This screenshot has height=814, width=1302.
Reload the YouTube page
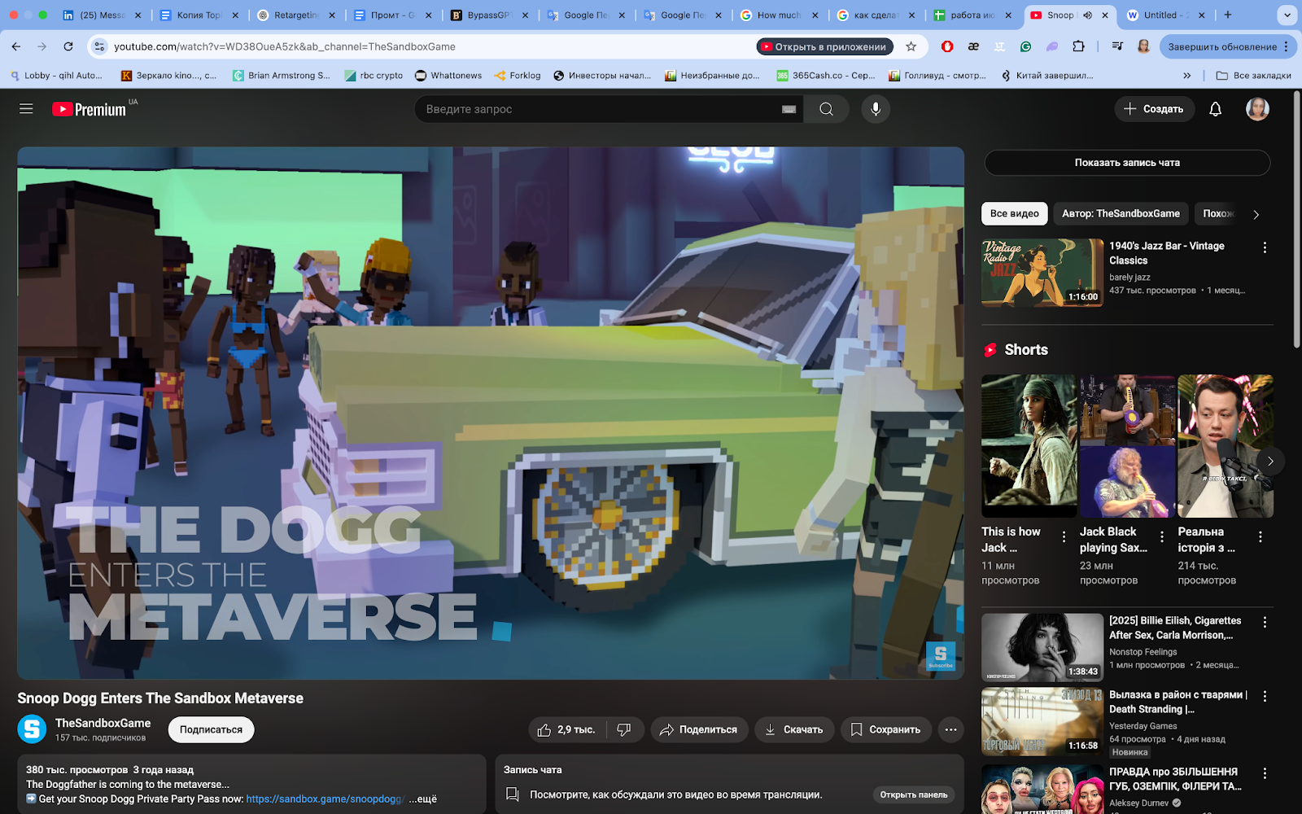[x=68, y=46]
